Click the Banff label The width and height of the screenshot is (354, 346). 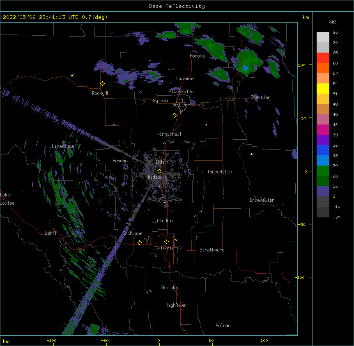51,233
